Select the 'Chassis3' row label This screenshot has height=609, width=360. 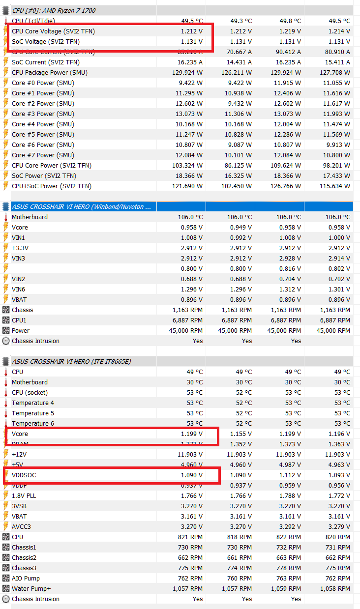(24, 568)
